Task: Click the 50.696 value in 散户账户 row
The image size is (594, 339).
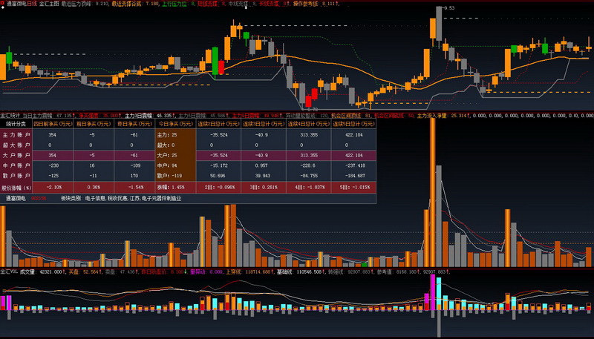Action: 218,176
